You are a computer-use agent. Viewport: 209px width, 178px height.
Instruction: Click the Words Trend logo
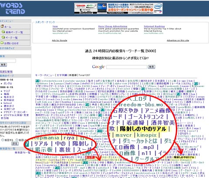pos(13,8)
